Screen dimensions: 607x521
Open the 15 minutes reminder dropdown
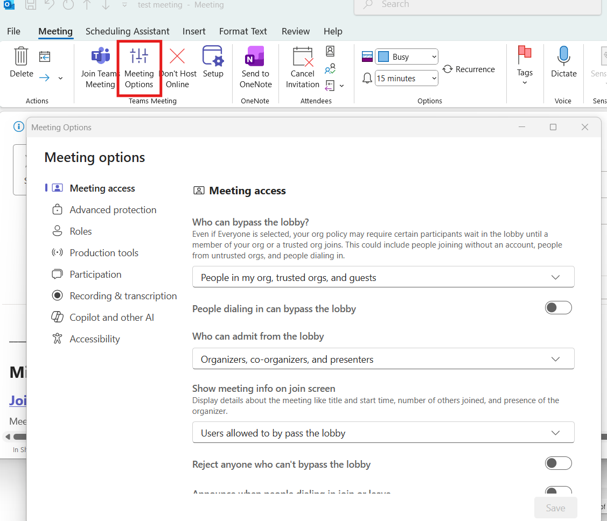tap(406, 79)
